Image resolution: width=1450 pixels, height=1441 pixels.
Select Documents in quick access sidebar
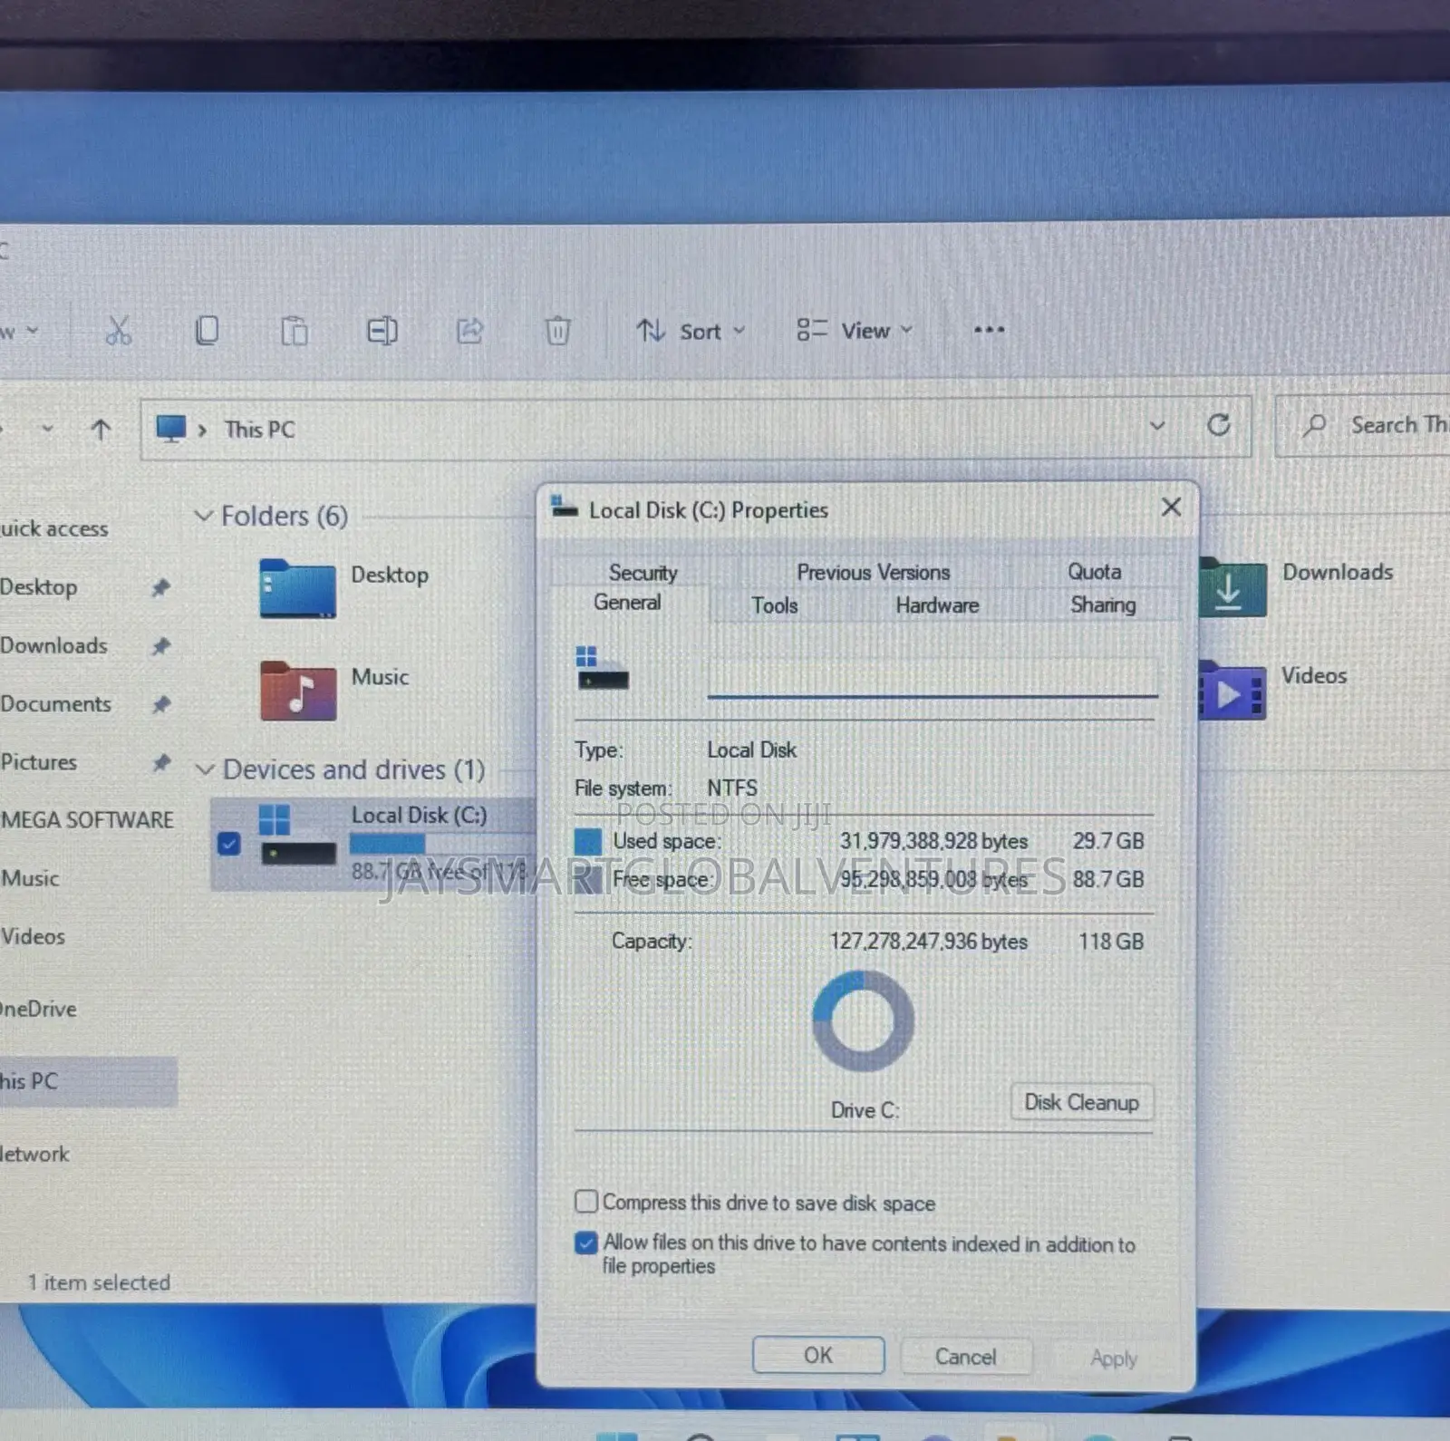click(55, 704)
